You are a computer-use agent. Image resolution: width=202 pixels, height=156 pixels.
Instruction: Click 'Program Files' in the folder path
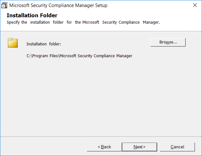coord(45,56)
